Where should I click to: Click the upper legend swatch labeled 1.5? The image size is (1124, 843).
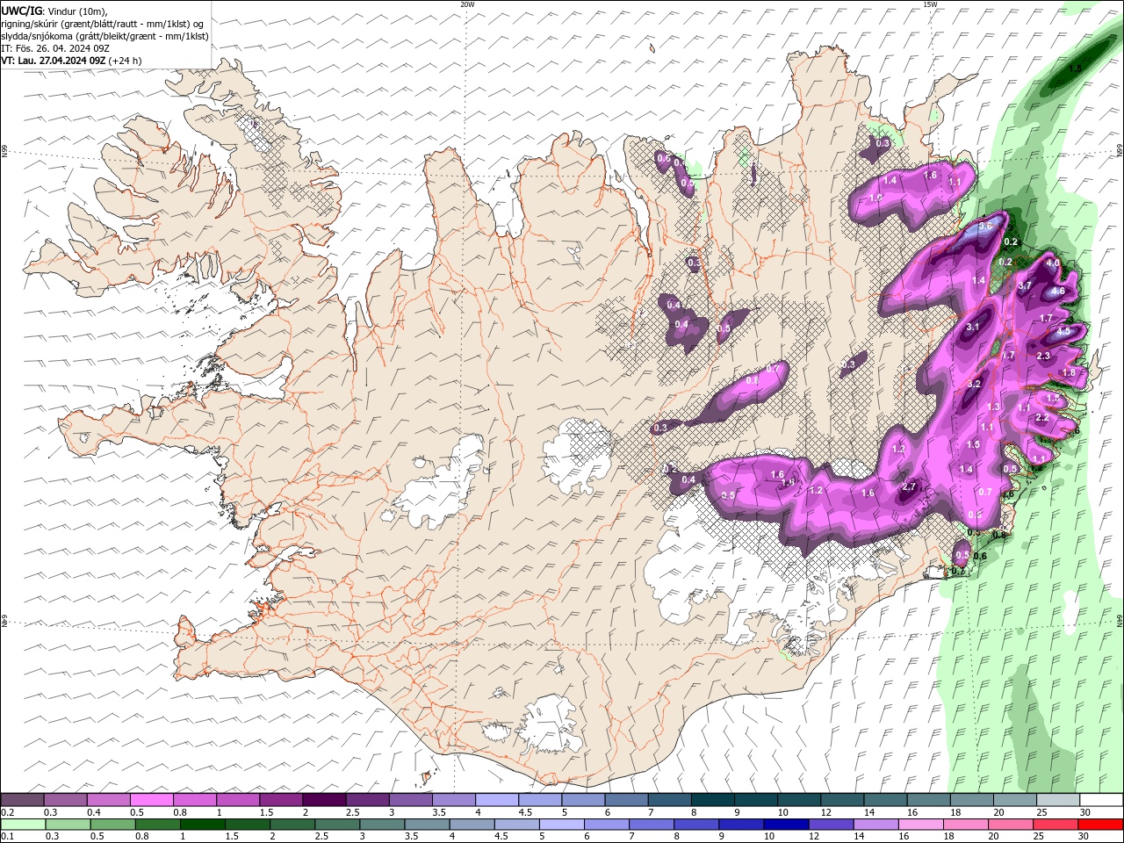280,800
